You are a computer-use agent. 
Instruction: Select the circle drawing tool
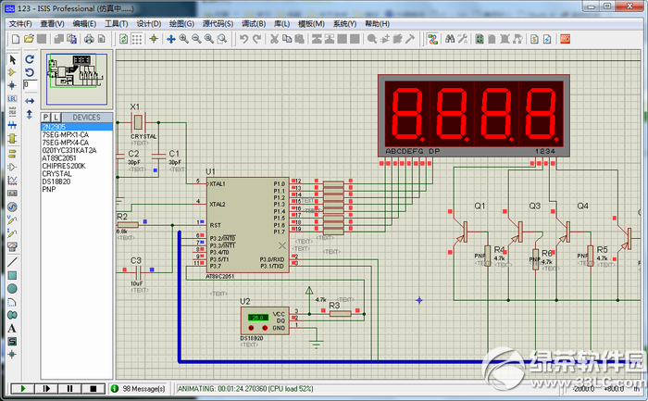[x=12, y=289]
